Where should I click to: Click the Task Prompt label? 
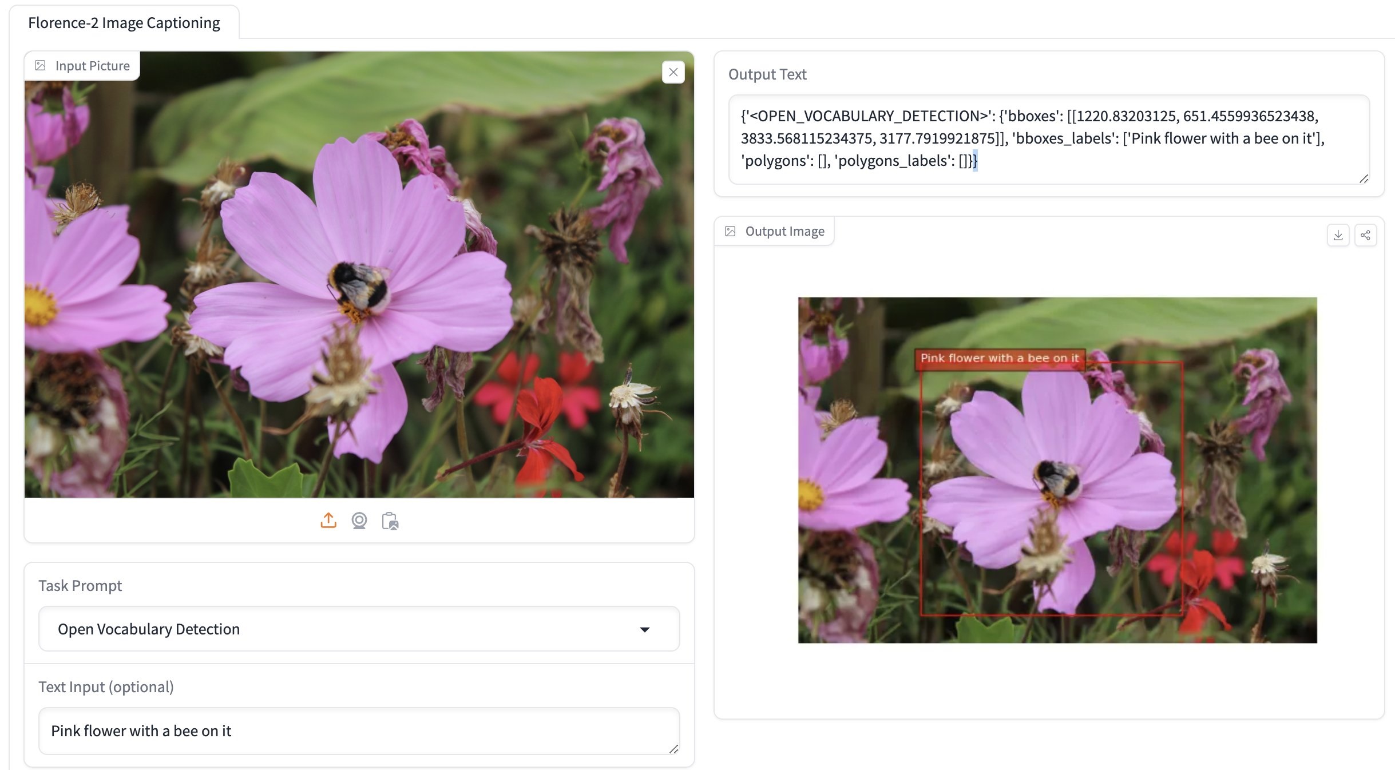coord(80,586)
